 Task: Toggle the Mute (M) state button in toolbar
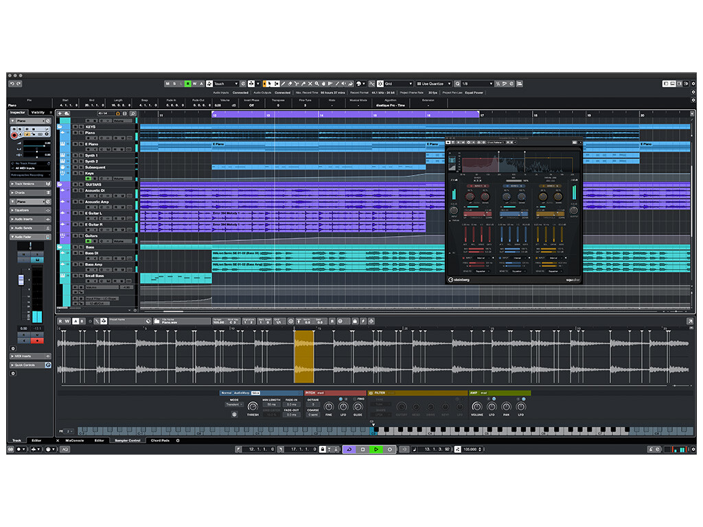click(168, 84)
